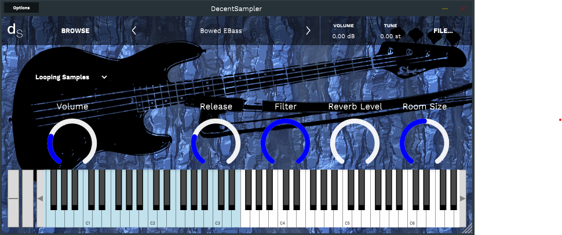This screenshot has width=562, height=235.
Task: Click the Room Size label text
Action: [424, 107]
